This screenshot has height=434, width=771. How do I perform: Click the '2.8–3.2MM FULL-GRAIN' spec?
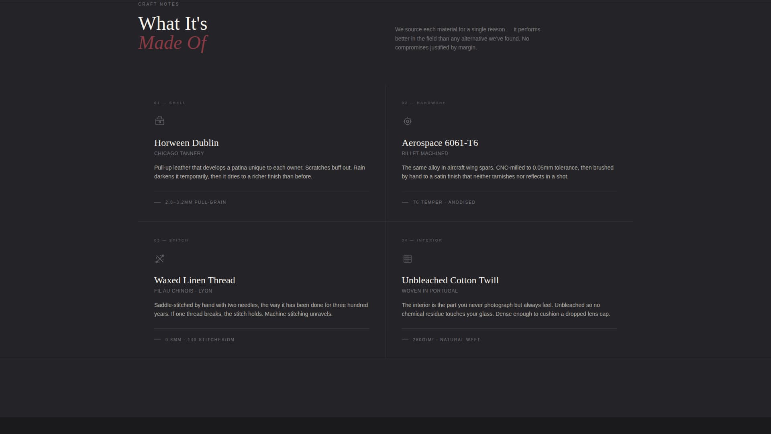click(x=196, y=203)
